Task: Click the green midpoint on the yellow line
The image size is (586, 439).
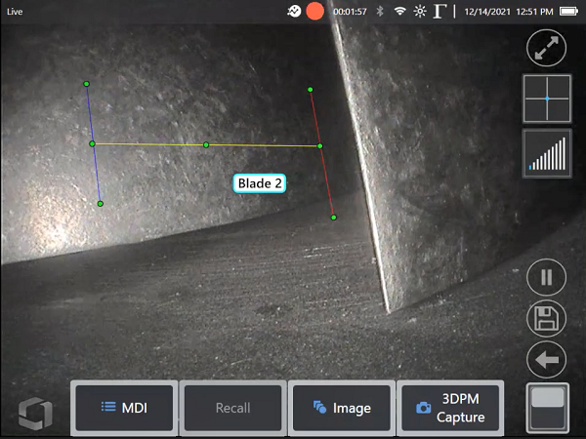Action: point(206,145)
